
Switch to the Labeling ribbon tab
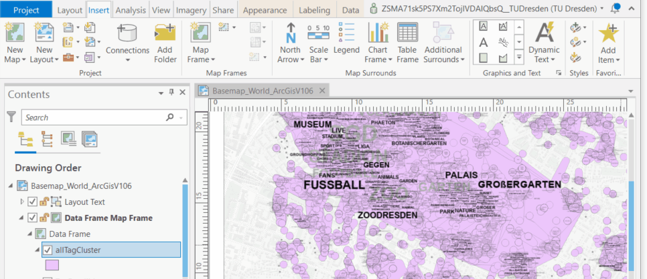(314, 10)
